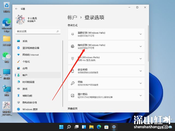Screen dimensions: 175x131
Task: Open 时间和语言 in the sidebar
Action: click(x=38, y=82)
